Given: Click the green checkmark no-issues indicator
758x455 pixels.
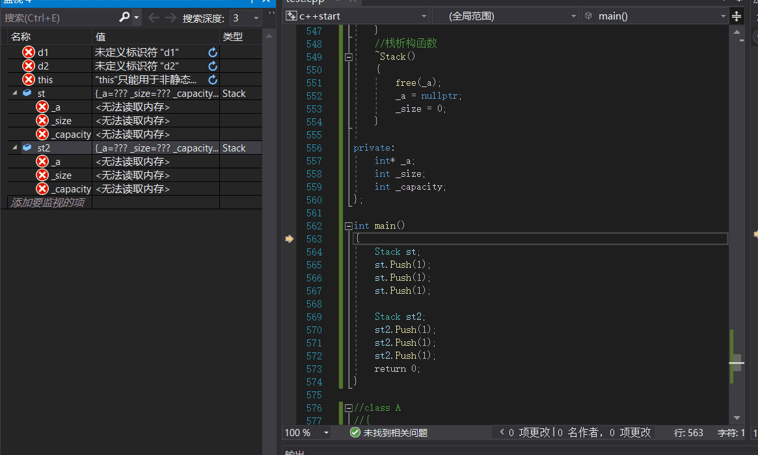Looking at the screenshot, I should (x=355, y=432).
